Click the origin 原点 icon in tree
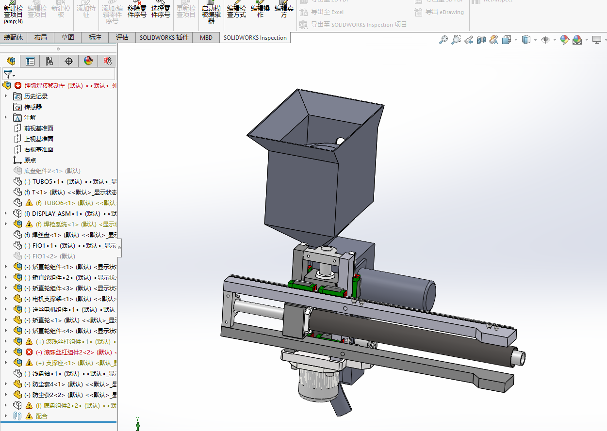Image resolution: width=607 pixels, height=431 pixels. 17,160
